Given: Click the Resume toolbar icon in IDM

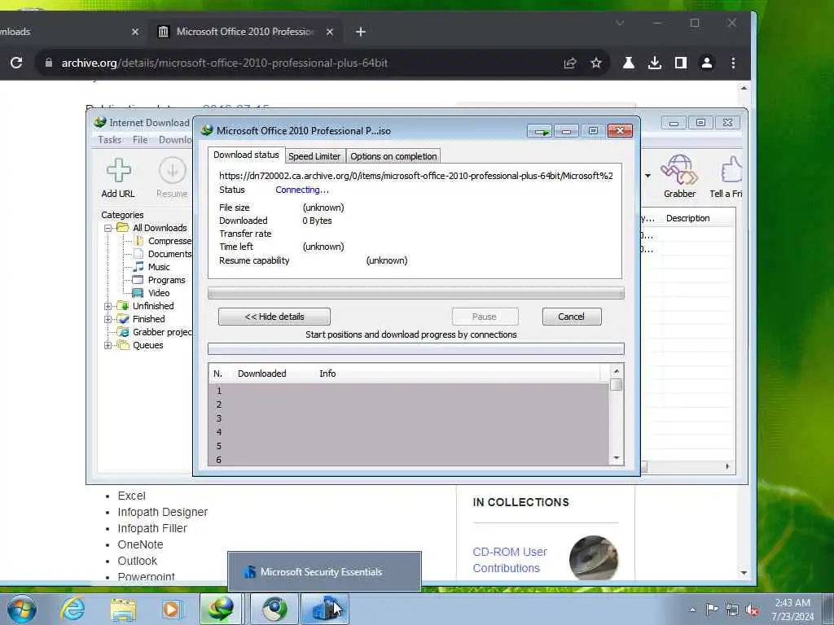Looking at the screenshot, I should pyautogui.click(x=173, y=171).
